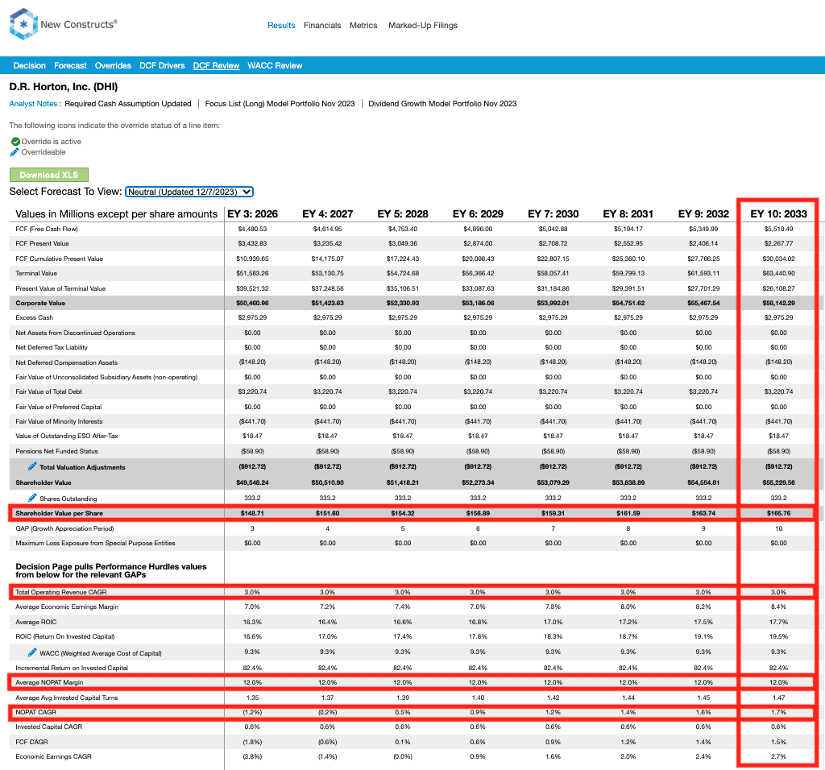
Task: Click the $30,034.02 cumulative present value cell
Action: click(778, 259)
